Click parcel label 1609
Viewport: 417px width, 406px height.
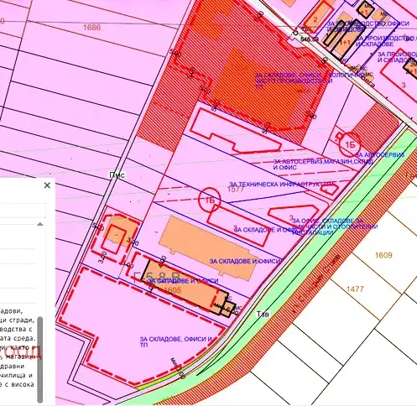click(383, 255)
